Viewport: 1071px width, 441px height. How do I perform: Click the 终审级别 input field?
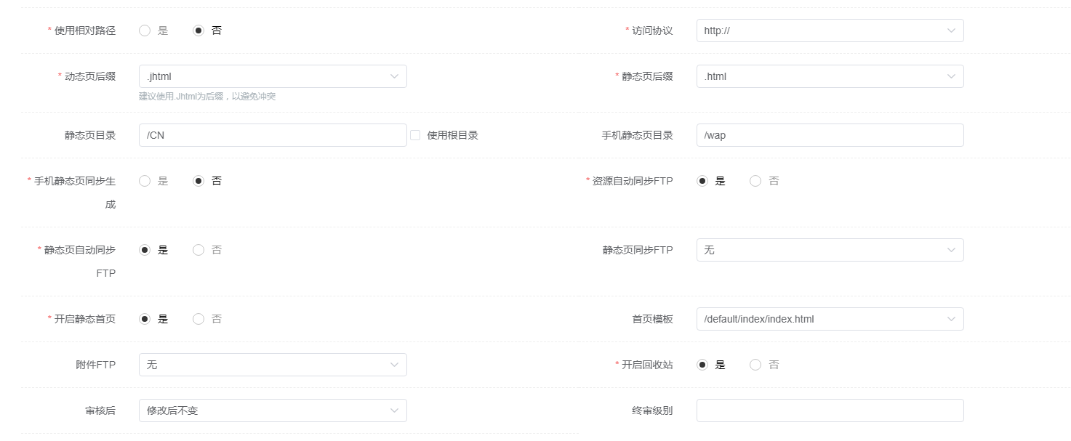coord(830,410)
